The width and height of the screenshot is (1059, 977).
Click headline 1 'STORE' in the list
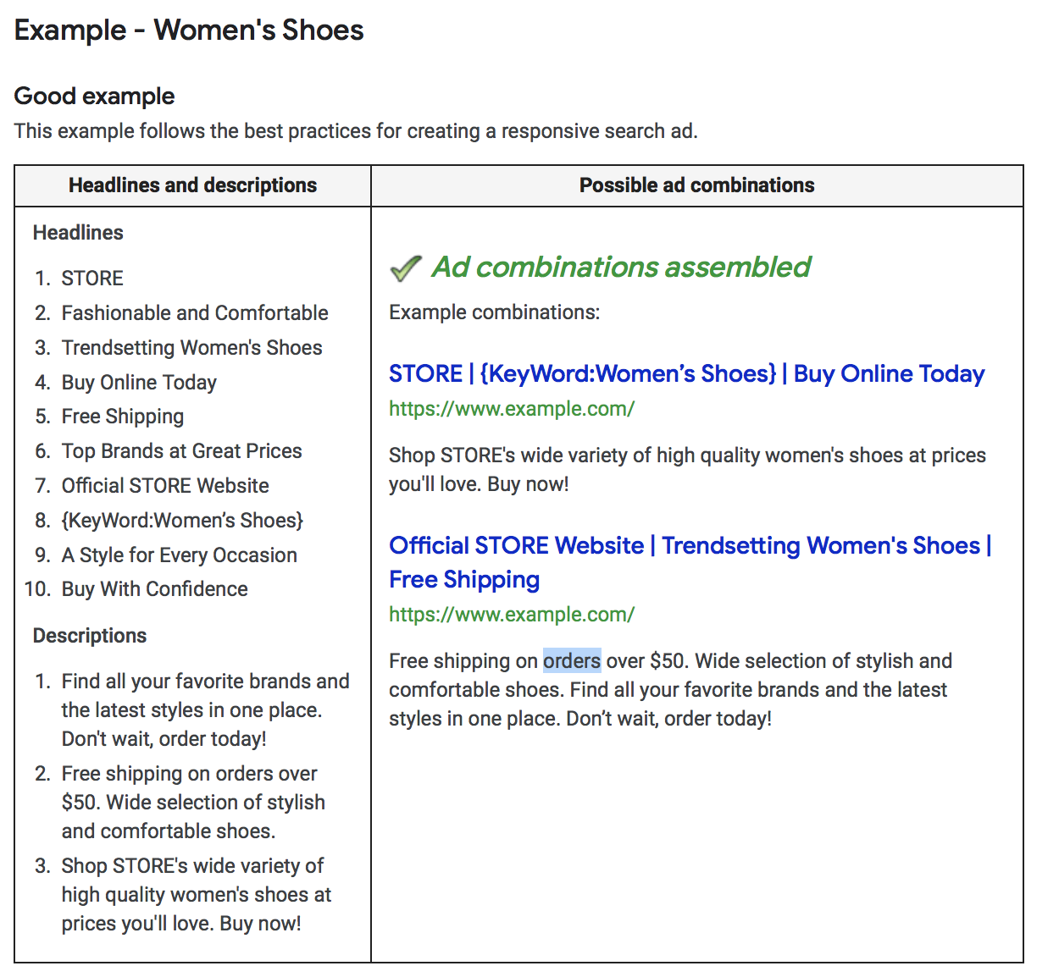pyautogui.click(x=92, y=279)
